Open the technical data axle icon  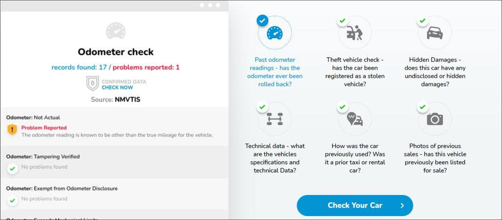pyautogui.click(x=275, y=119)
